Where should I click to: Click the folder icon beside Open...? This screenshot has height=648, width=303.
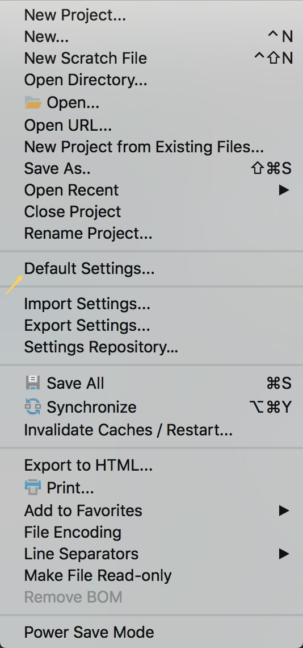(x=33, y=102)
